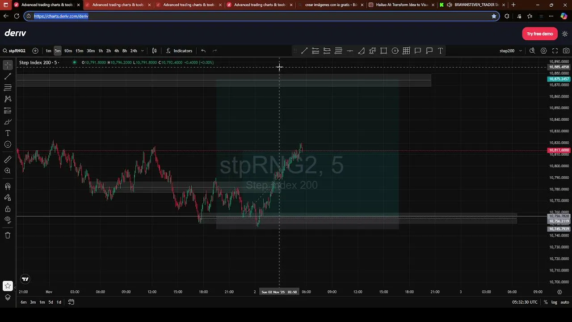Open symbol search for stpRNG2
Image resolution: width=572 pixels, height=322 pixels.
(14, 51)
